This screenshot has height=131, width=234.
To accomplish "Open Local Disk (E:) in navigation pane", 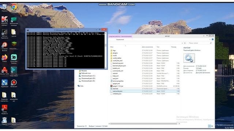I will pos(87,81).
